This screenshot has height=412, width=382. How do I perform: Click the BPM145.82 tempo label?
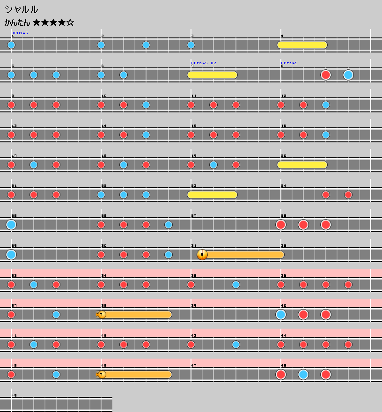pos(204,63)
